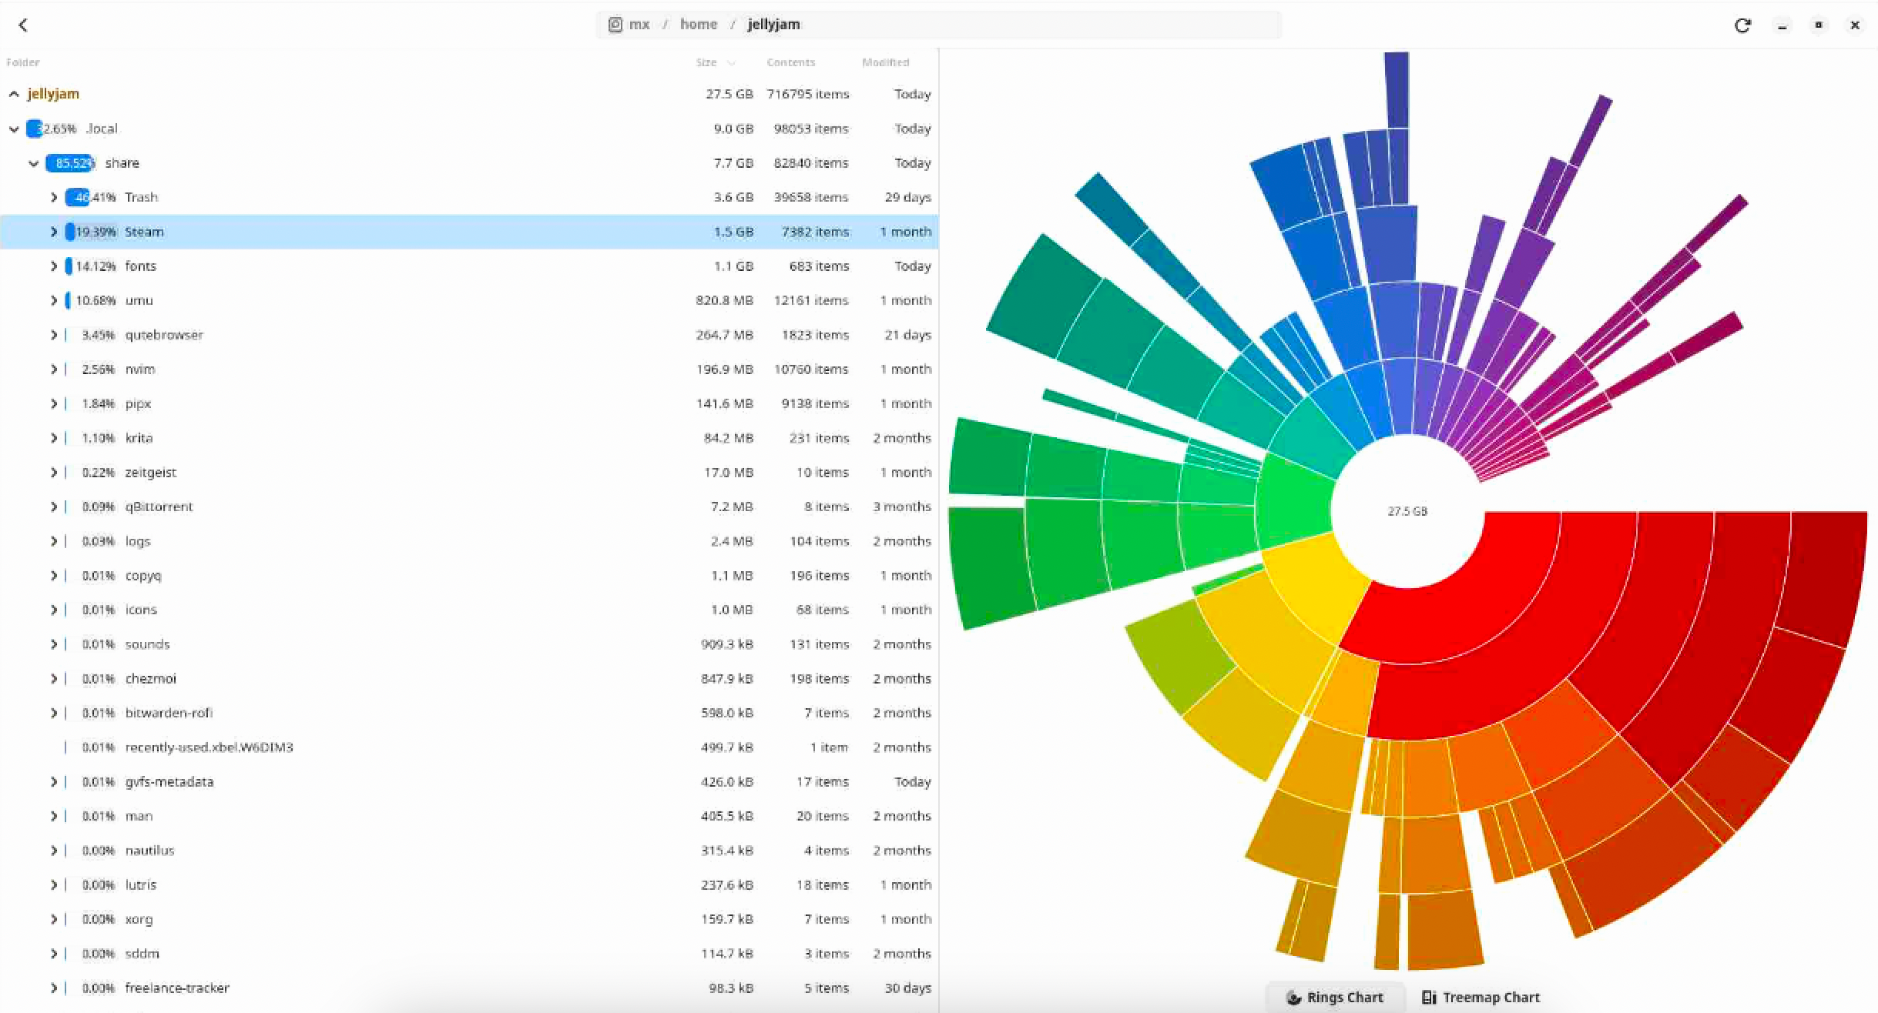Viewport: 1878px width, 1013px height.
Task: Navigate to home in the path bar
Action: [699, 25]
